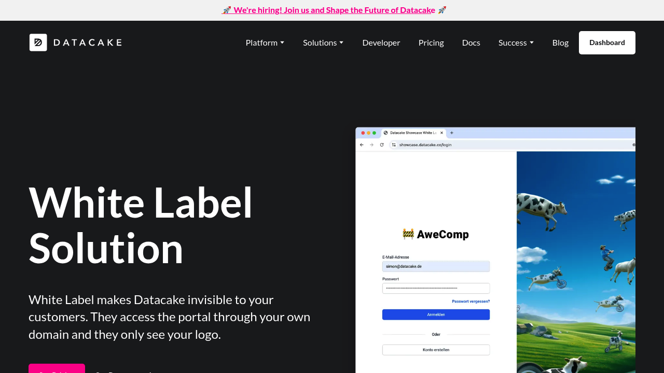The width and height of the screenshot is (664, 373).
Task: Click the AweComp barrier logo
Action: (x=408, y=234)
